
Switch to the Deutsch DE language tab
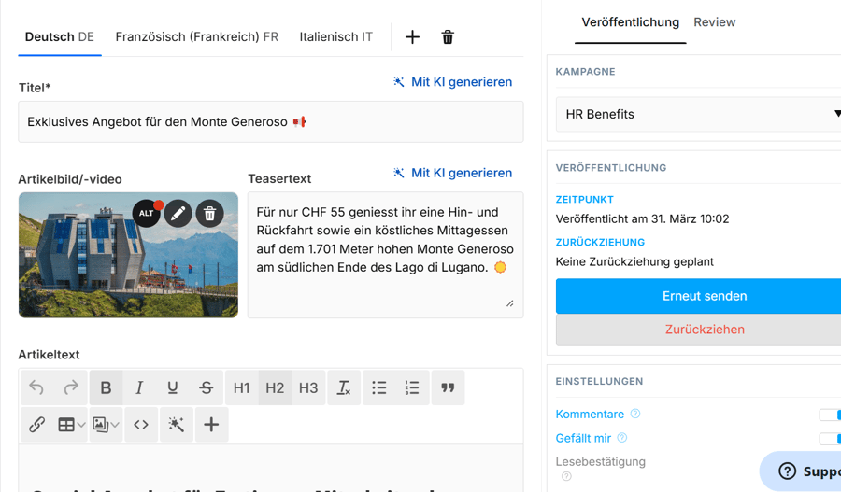pos(60,37)
